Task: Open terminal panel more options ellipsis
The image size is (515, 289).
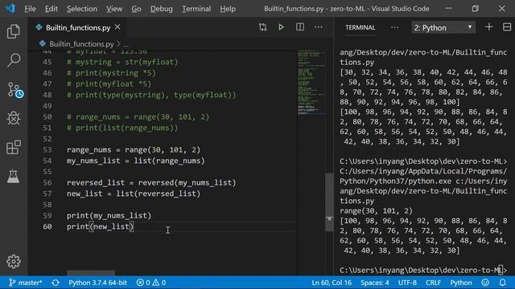Action: 394,27
